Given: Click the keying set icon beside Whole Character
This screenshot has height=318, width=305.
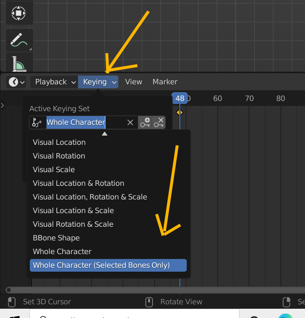Looking at the screenshot, I should 37,122.
